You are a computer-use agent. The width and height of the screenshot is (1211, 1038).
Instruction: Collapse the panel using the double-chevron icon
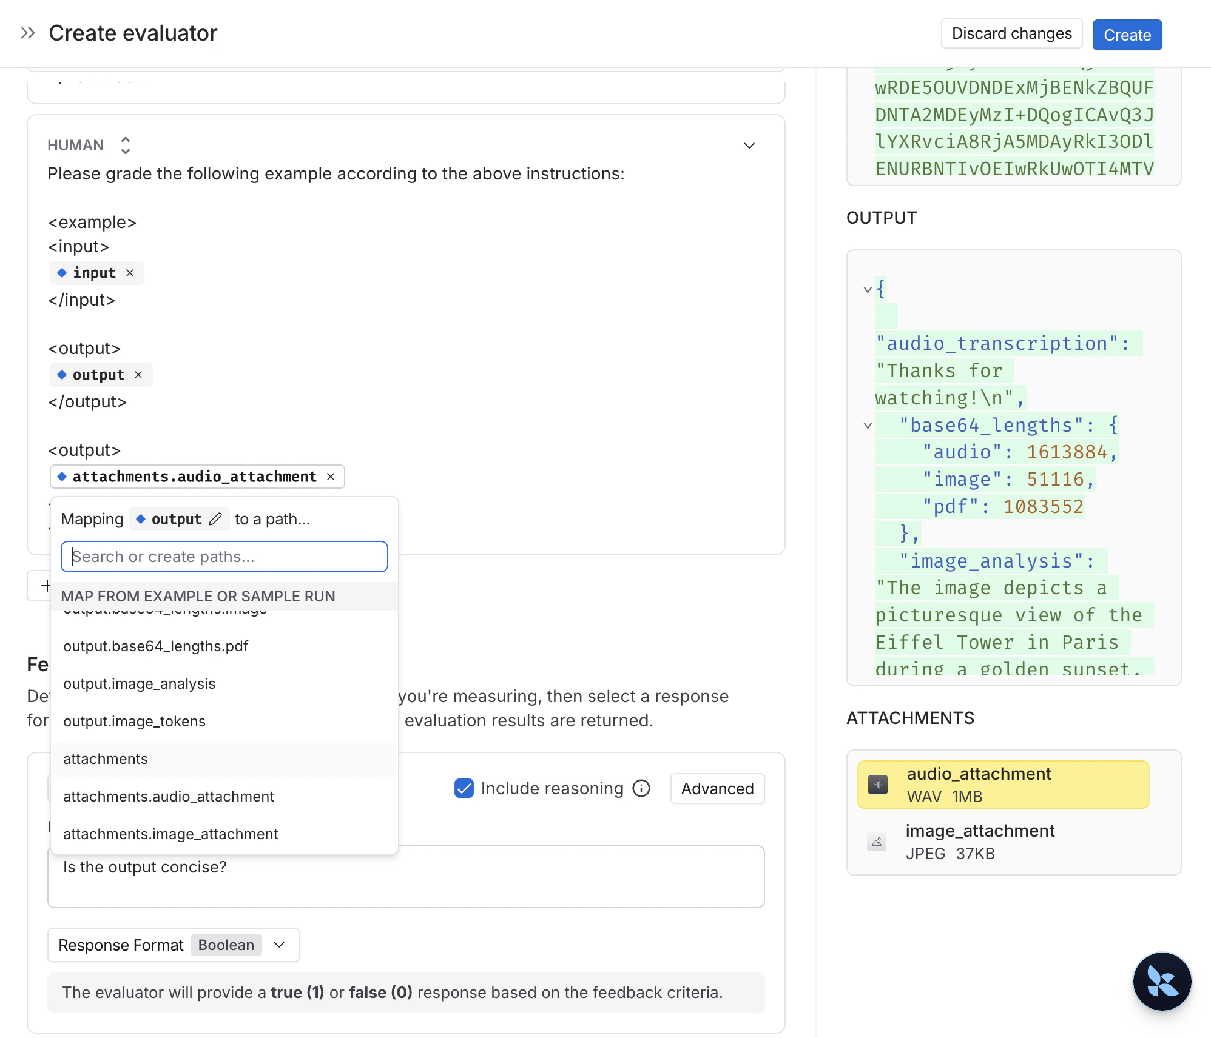click(x=27, y=32)
